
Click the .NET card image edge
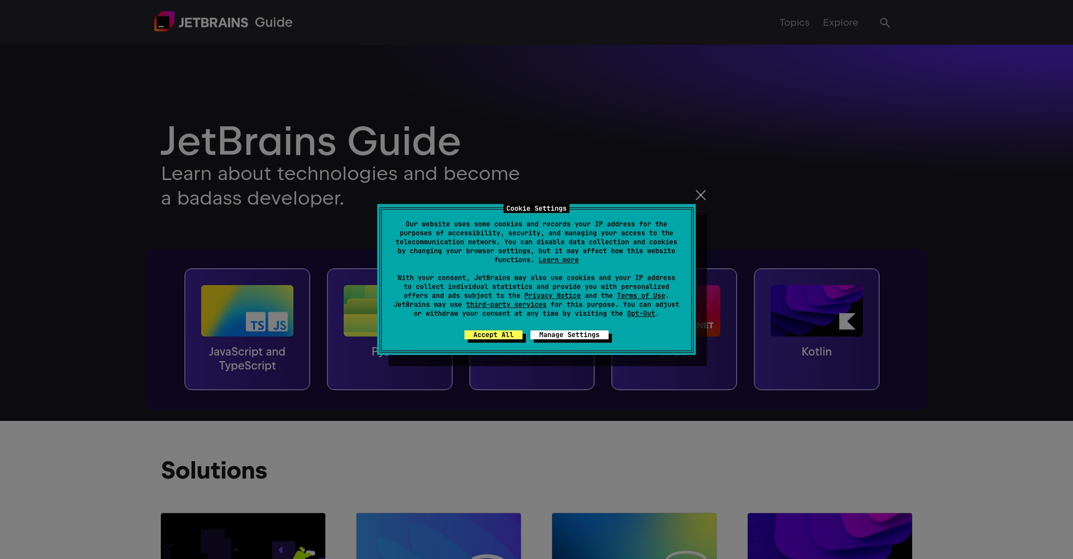click(708, 311)
